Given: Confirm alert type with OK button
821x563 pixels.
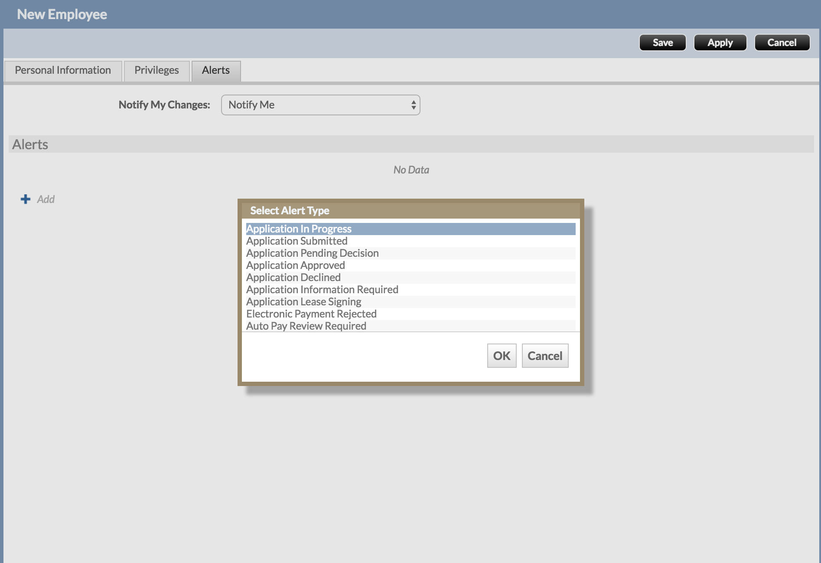Looking at the screenshot, I should tap(502, 356).
